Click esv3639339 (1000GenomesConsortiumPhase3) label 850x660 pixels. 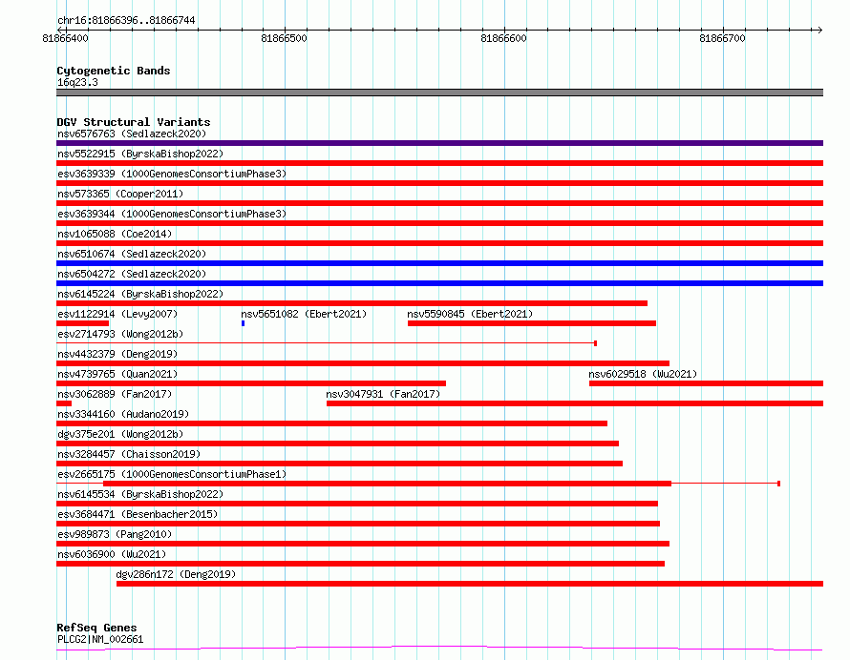pos(172,174)
